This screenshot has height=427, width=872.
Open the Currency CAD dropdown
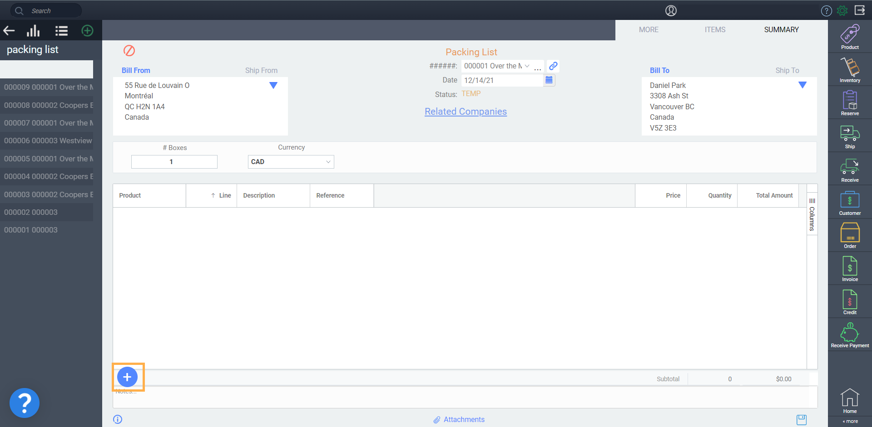coord(291,162)
